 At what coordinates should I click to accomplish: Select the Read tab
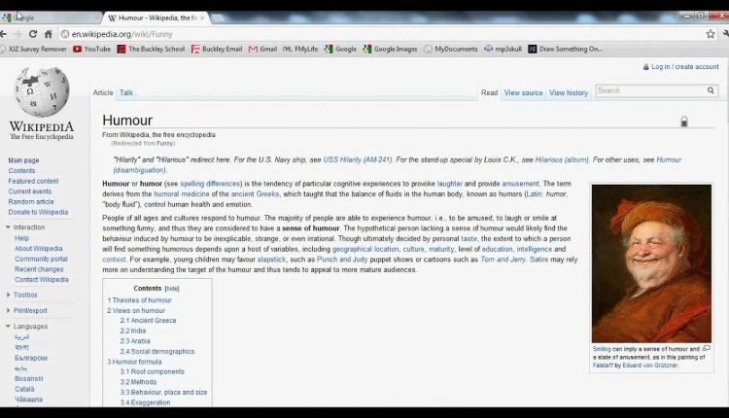coord(489,92)
